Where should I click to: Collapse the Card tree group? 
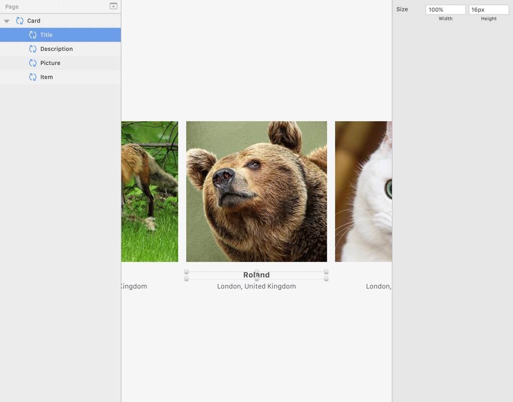[7, 21]
